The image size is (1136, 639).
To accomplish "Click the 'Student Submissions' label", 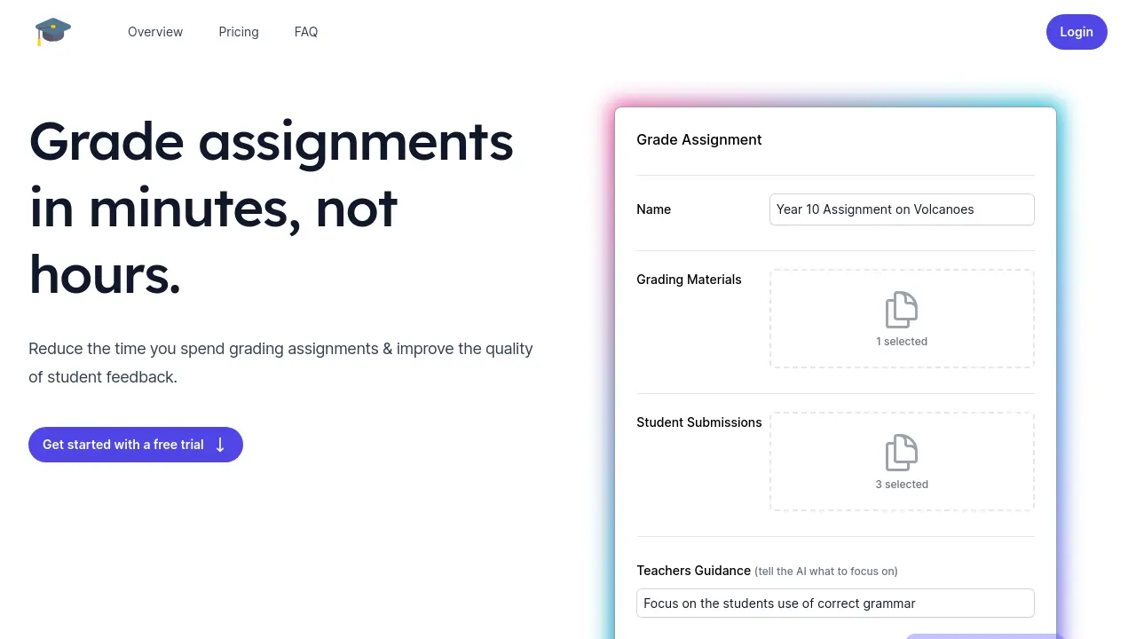I will coord(699,422).
